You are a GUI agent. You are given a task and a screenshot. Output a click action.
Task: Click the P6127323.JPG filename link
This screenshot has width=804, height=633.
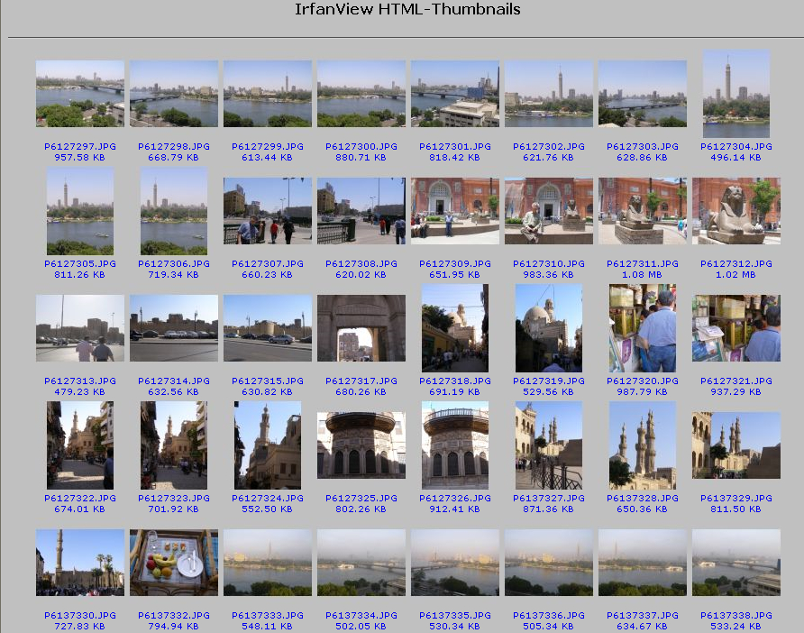(x=174, y=498)
